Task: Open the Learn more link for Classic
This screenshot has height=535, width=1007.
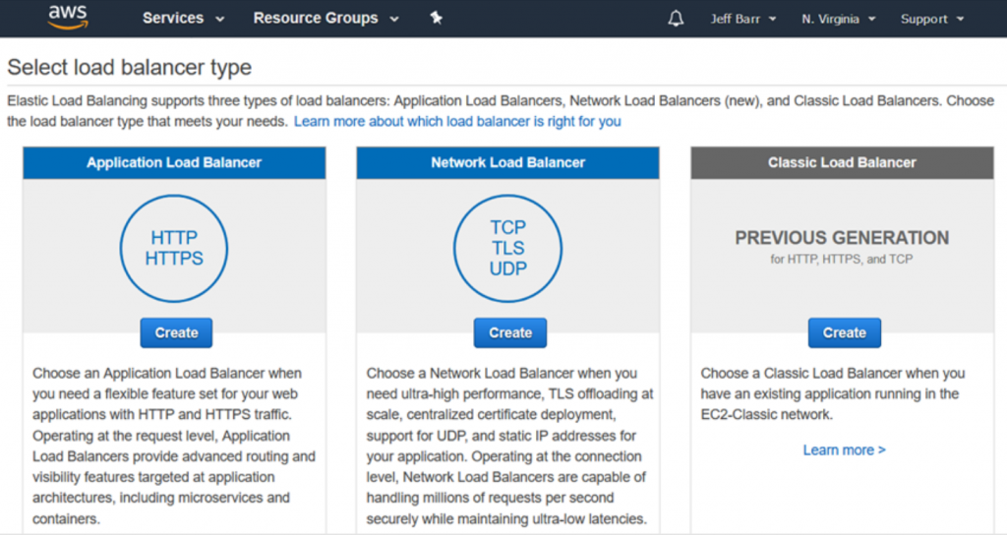Action: click(x=844, y=449)
